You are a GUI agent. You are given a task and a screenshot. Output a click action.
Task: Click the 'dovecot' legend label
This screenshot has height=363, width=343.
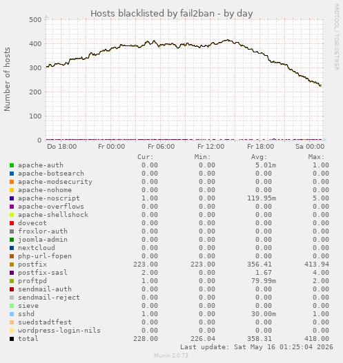pyautogui.click(x=32, y=223)
